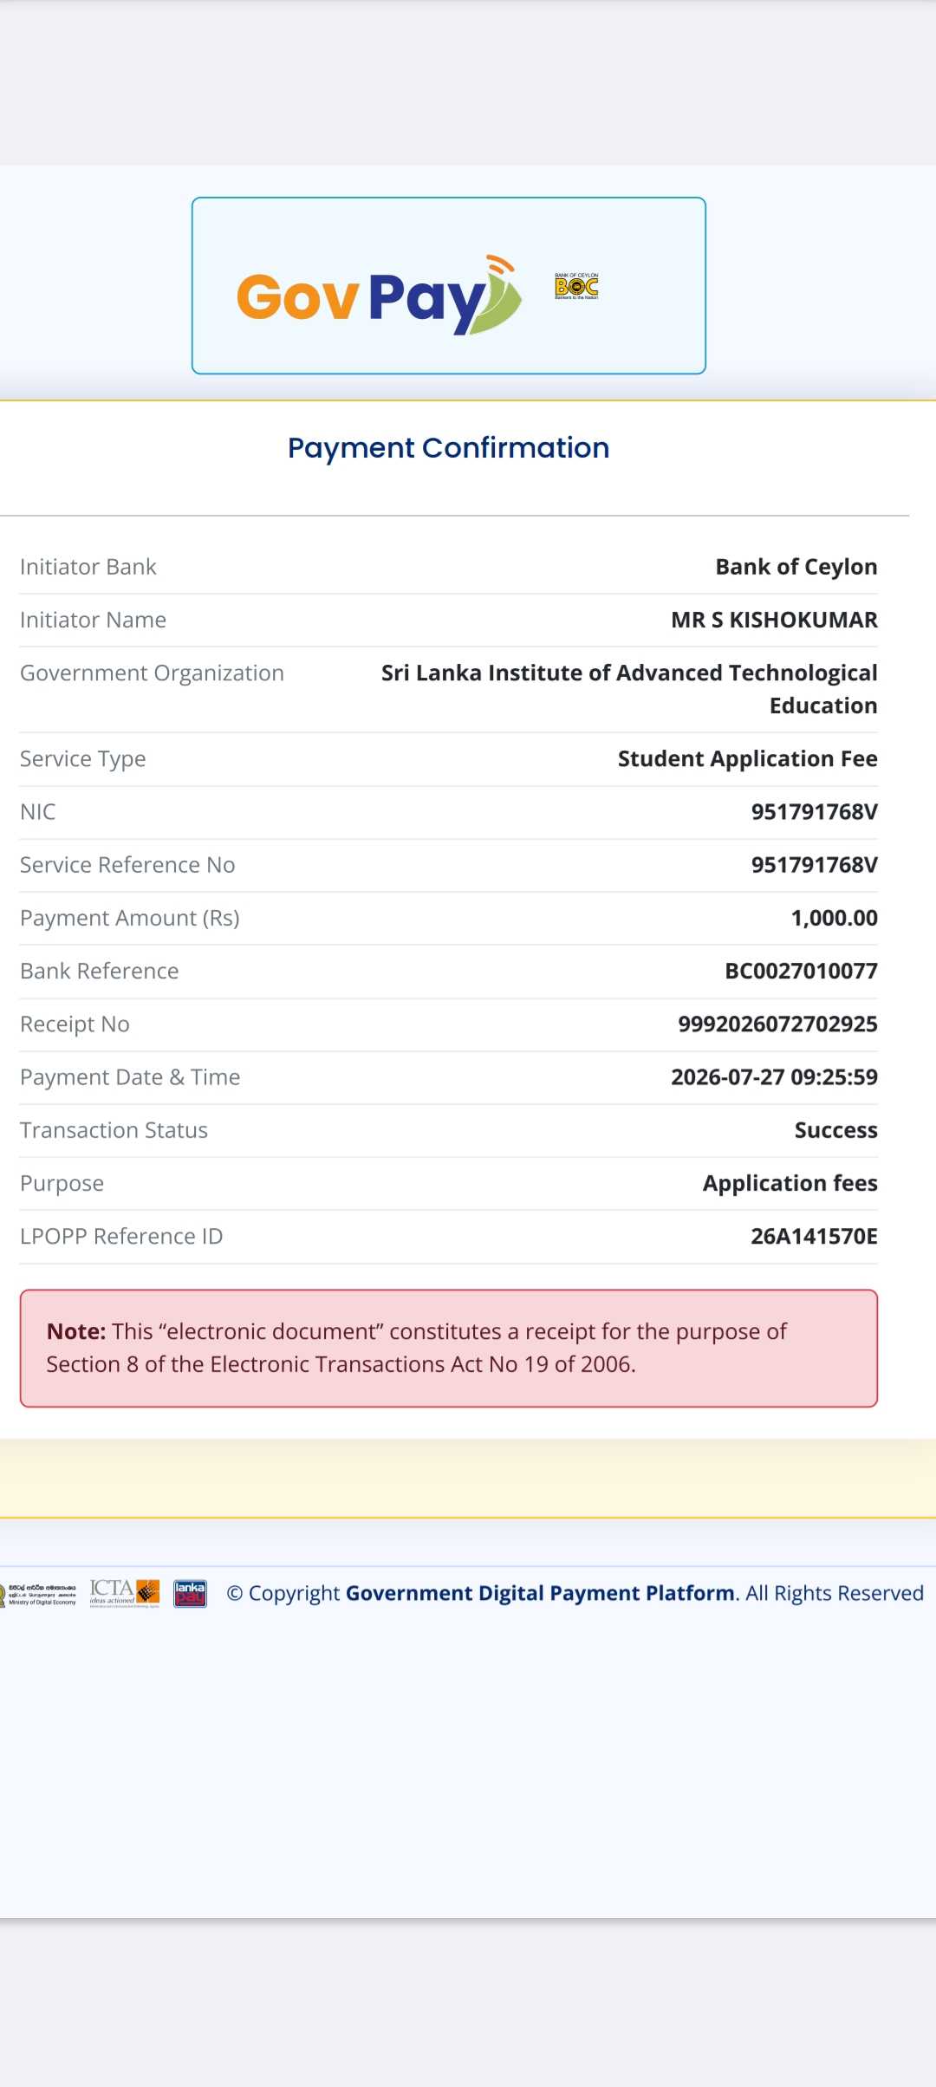Click the Initiator Name MR S KISHOKUMAR
This screenshot has width=936, height=2087.
click(774, 621)
